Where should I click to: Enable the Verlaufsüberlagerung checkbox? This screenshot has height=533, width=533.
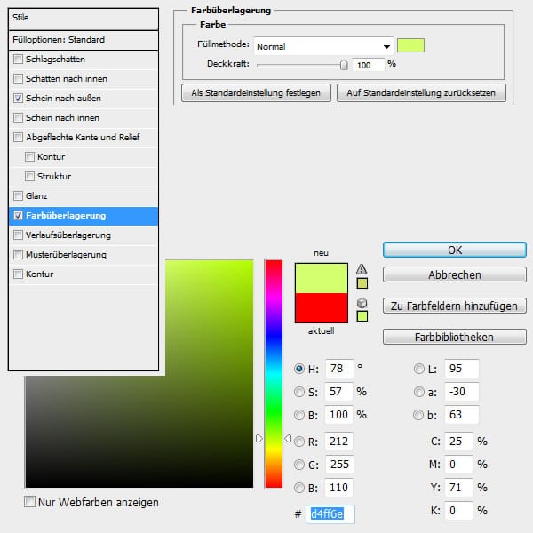(x=18, y=235)
